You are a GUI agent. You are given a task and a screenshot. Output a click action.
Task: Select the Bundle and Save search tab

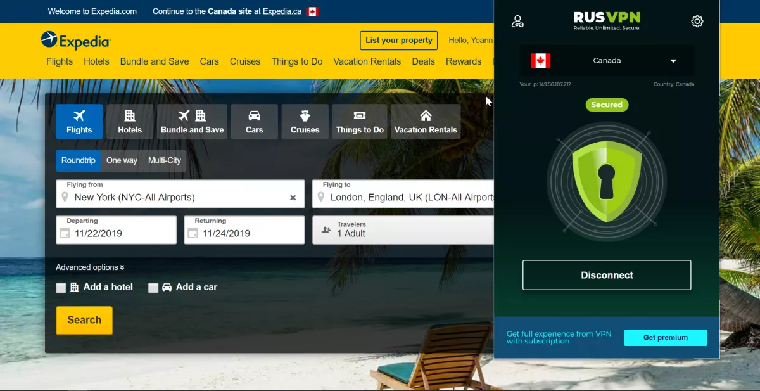(x=192, y=122)
